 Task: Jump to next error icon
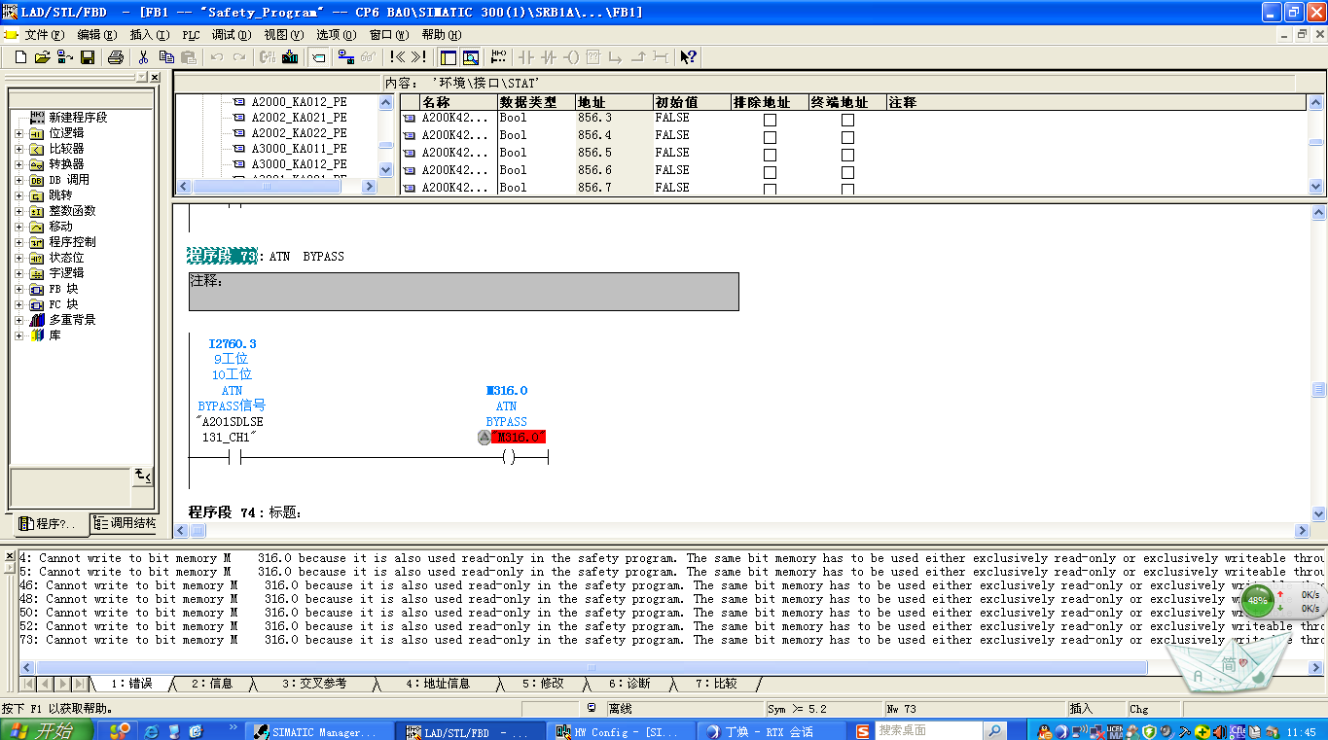click(x=418, y=57)
